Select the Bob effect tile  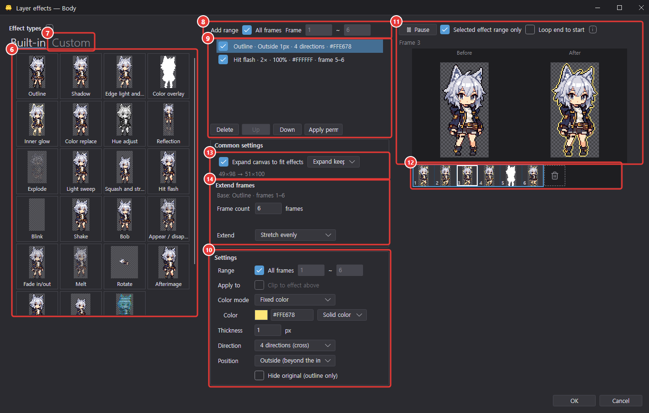(x=125, y=218)
